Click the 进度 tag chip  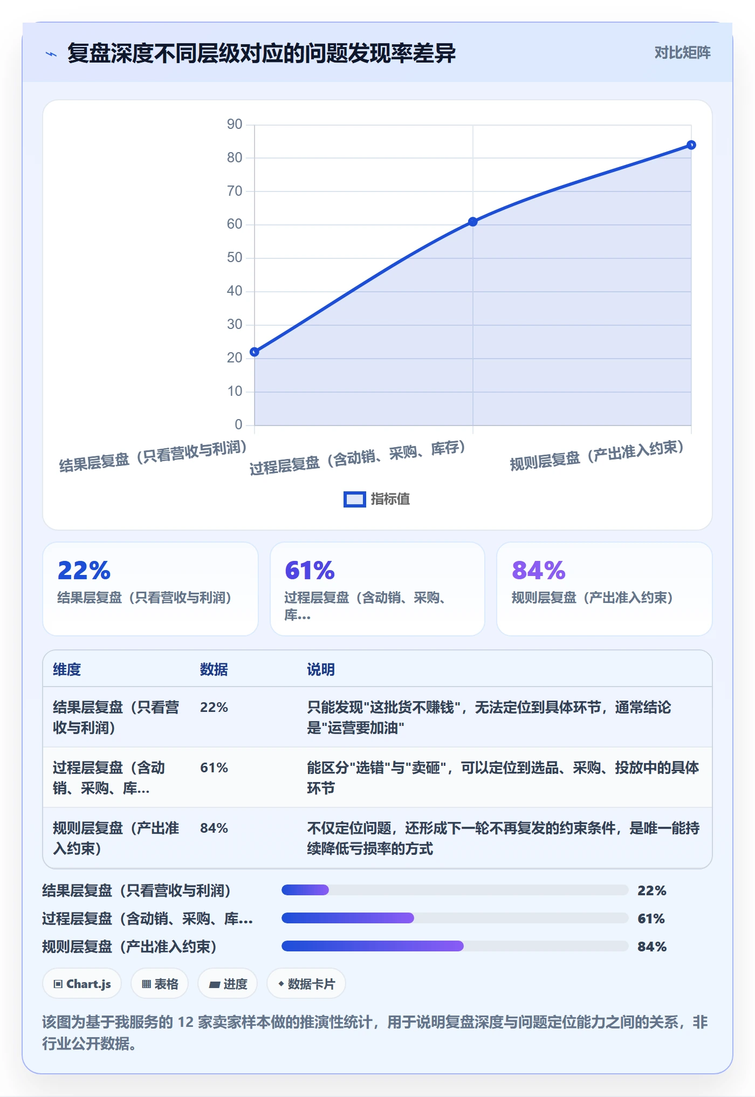coord(228,984)
